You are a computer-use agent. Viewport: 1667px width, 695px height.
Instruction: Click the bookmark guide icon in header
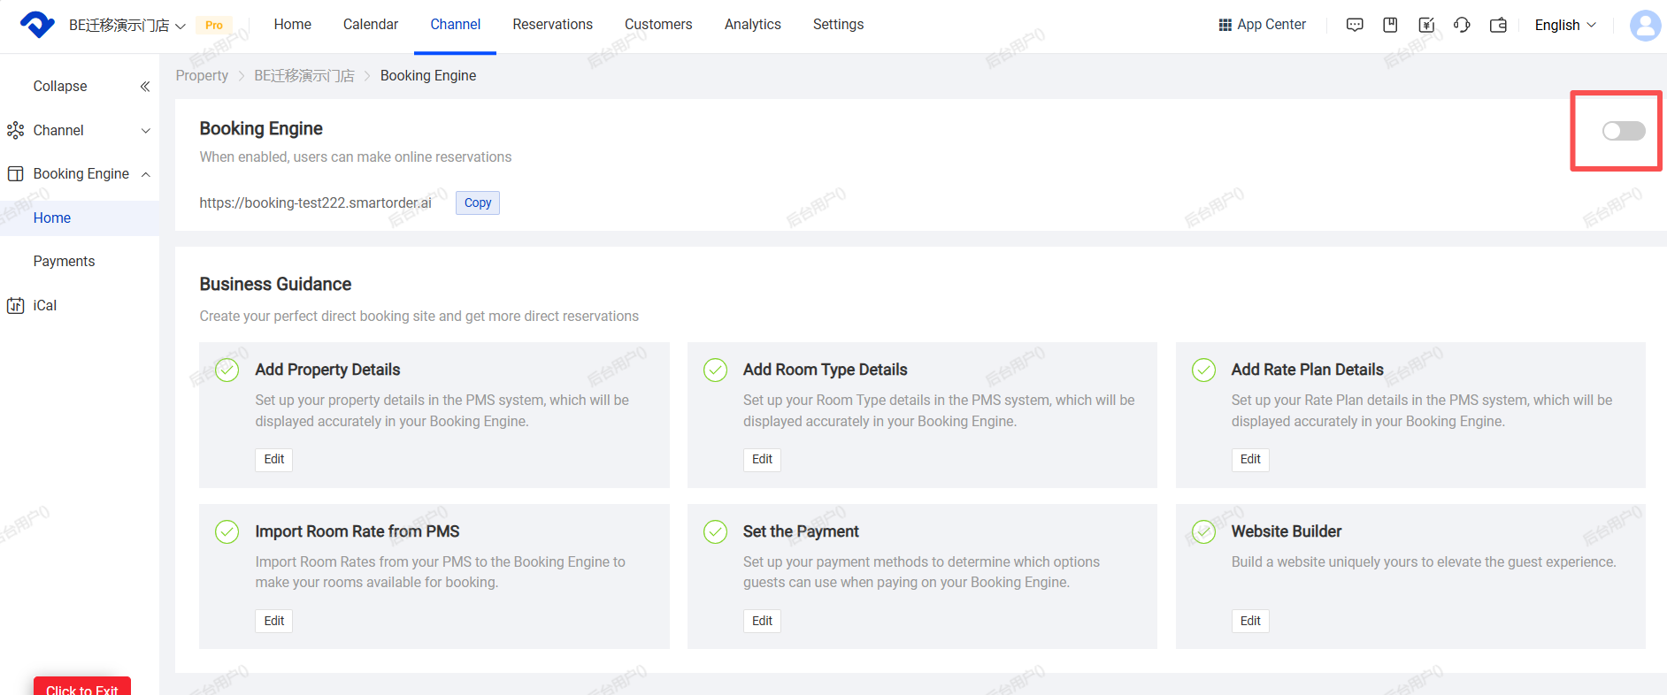click(x=1390, y=25)
